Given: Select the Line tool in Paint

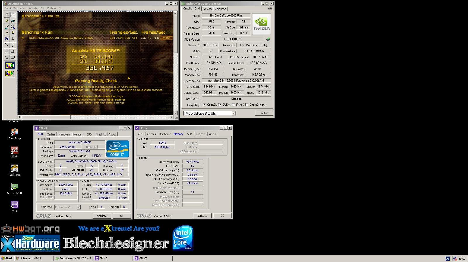Looking at the screenshot, I should point(7,45).
